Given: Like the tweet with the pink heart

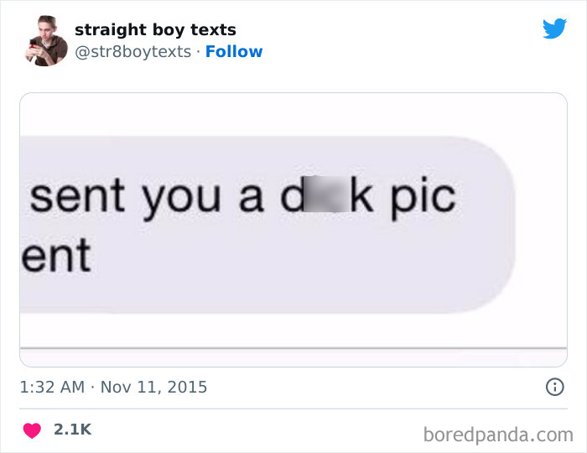Looking at the screenshot, I should (x=32, y=430).
